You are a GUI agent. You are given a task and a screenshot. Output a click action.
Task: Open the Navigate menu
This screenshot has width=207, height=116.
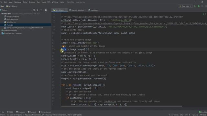click(x=18, y=2)
